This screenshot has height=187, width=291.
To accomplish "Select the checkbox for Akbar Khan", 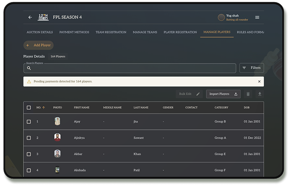I will [x=29, y=154].
